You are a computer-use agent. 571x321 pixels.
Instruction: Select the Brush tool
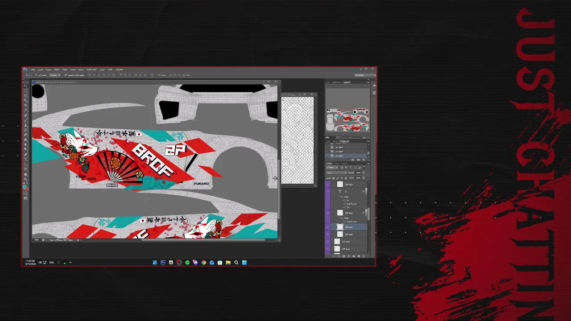click(x=25, y=120)
